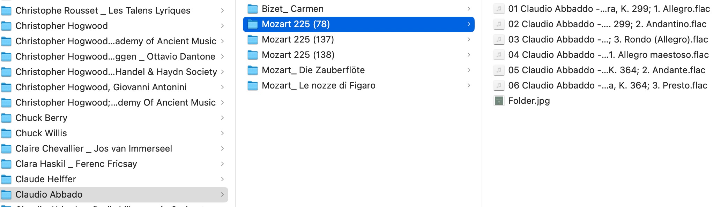
Task: Select the audio file icon for track 01 Allegro.flac
Action: [x=499, y=9]
